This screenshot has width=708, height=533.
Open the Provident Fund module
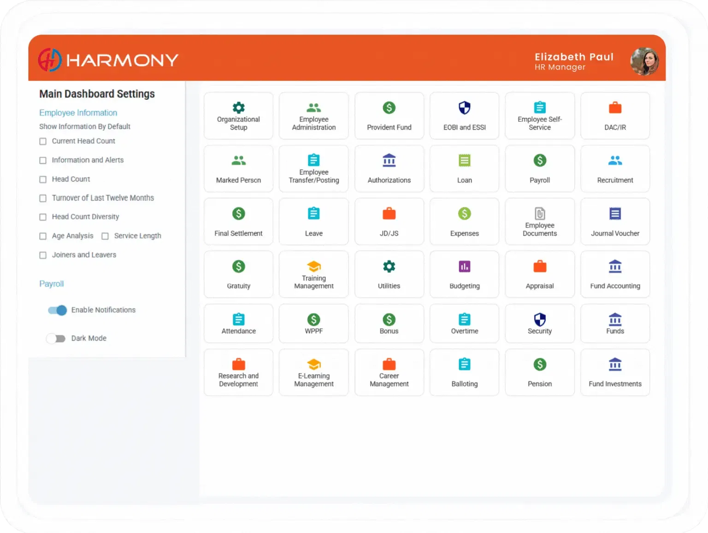tap(389, 116)
